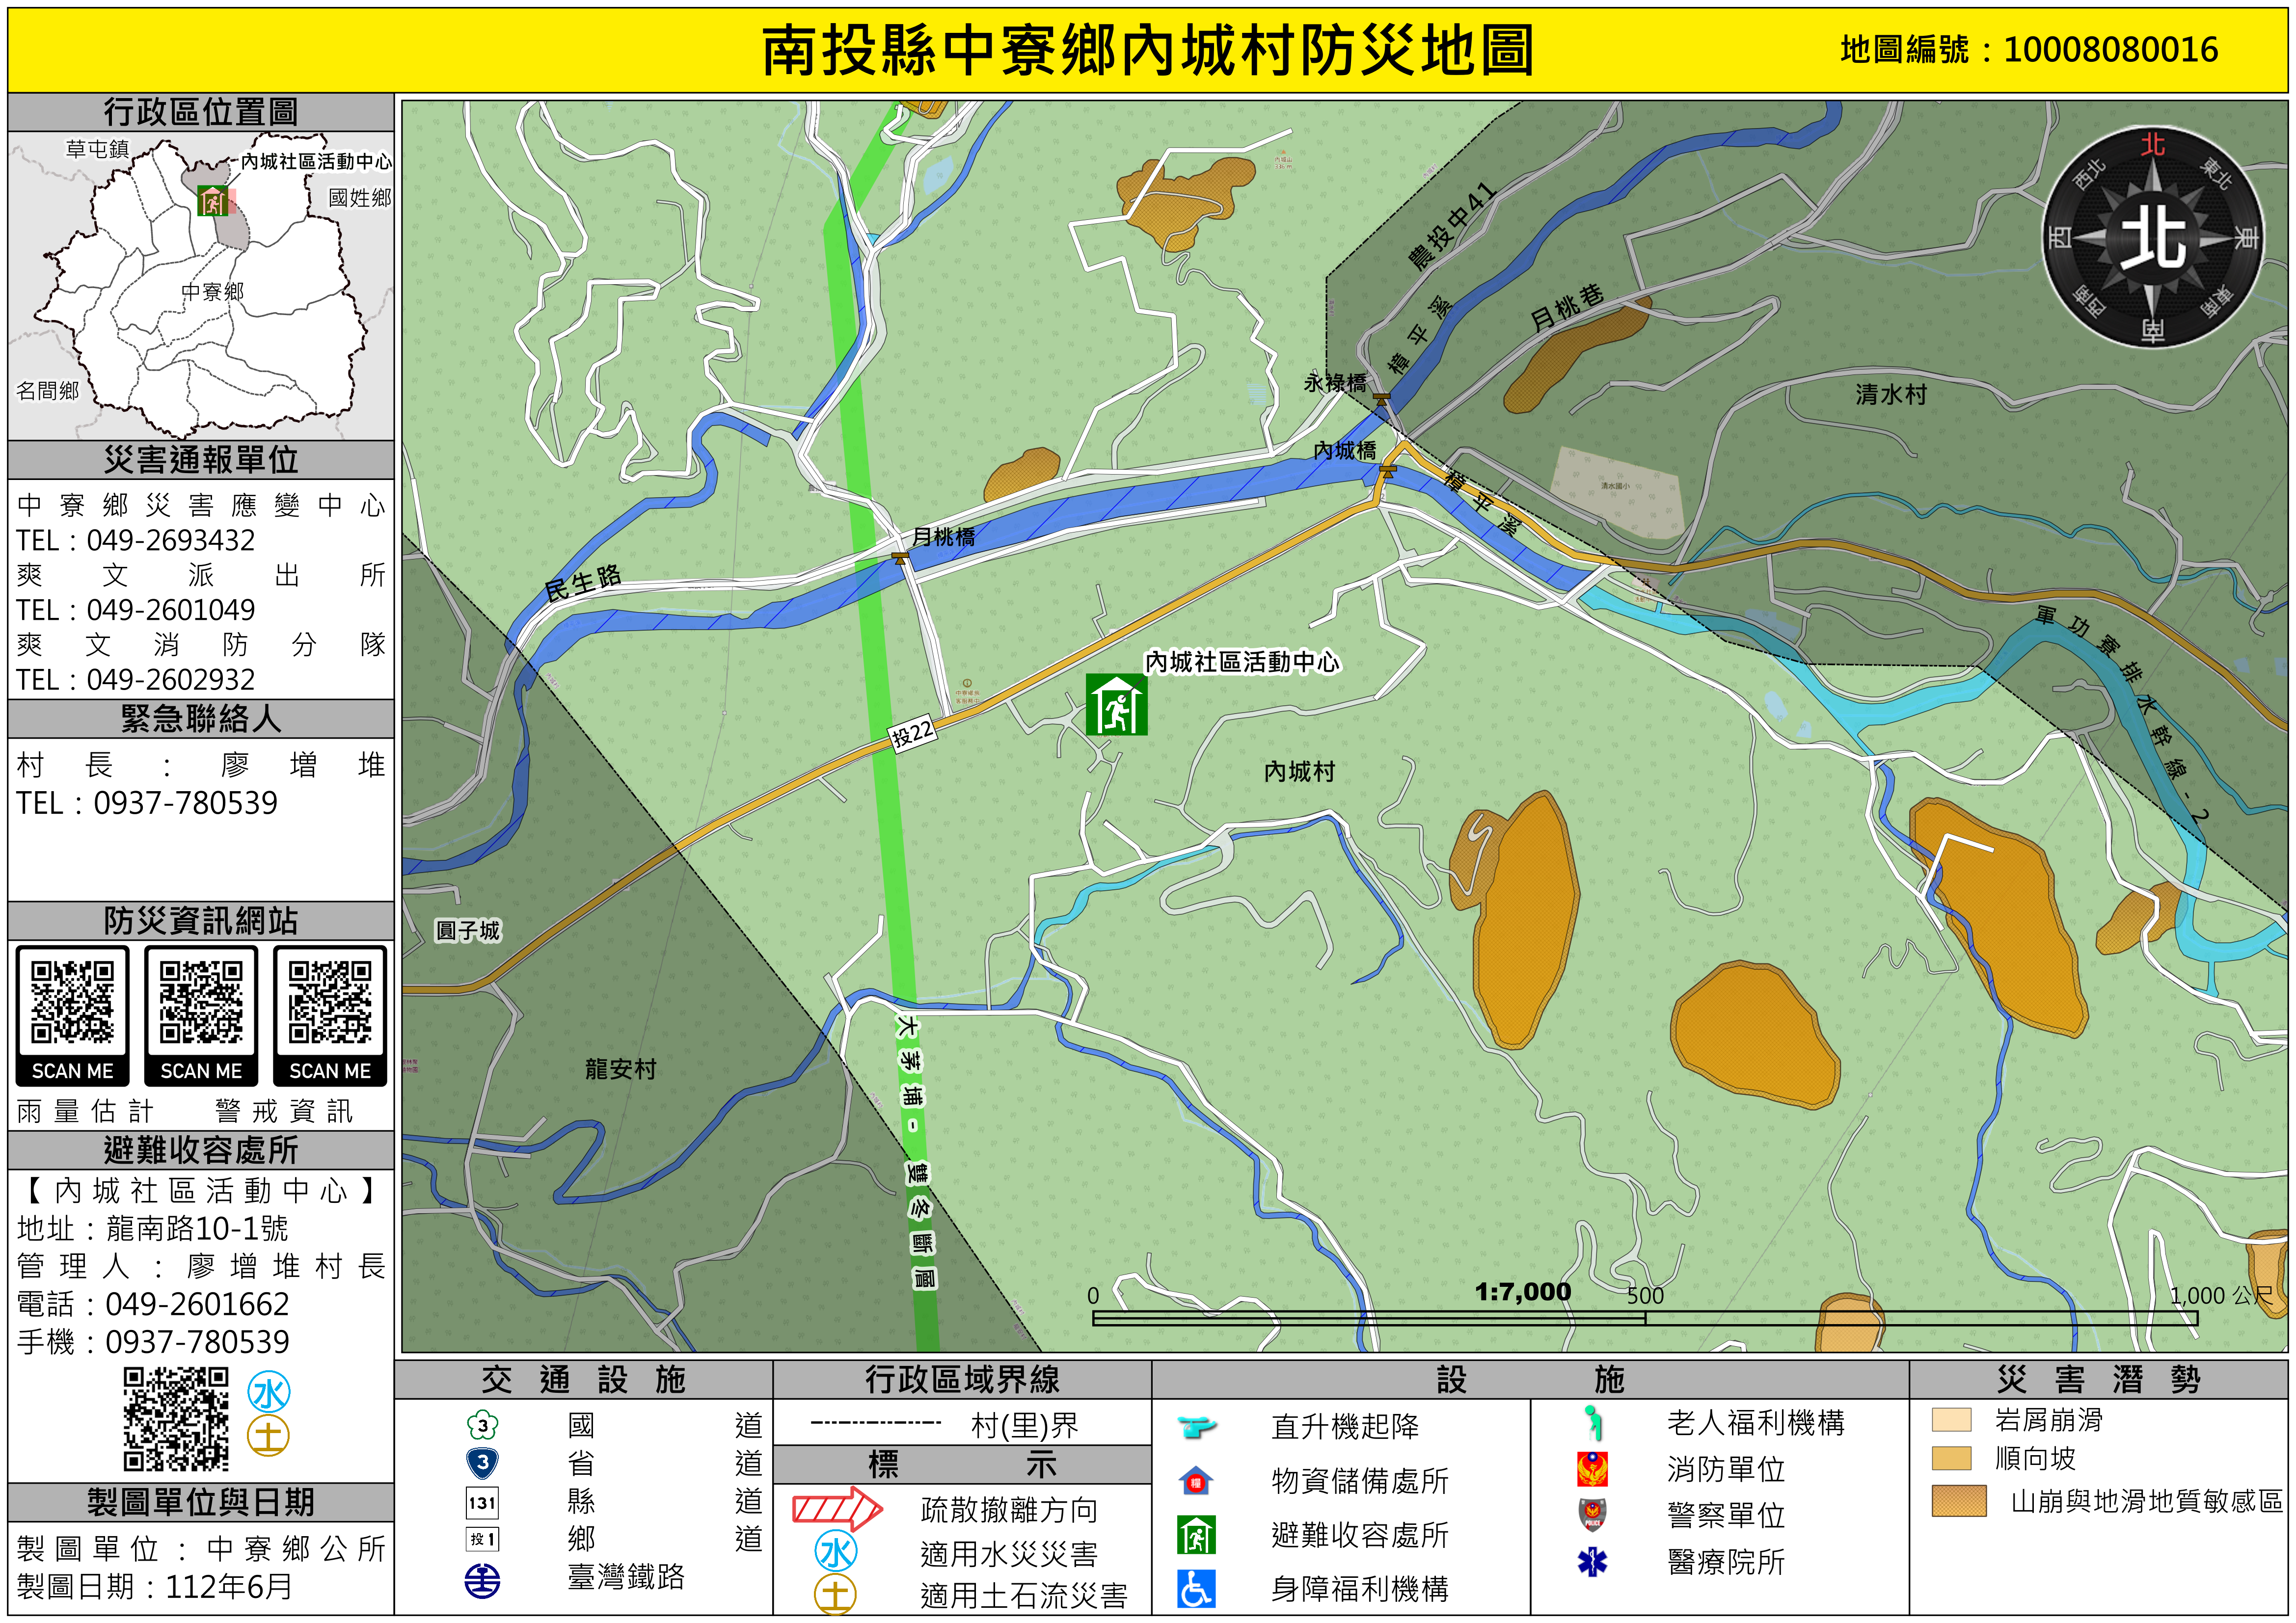Click the helicopter landing legend icon
Screen dimensions: 2296x1623
1196,1426
